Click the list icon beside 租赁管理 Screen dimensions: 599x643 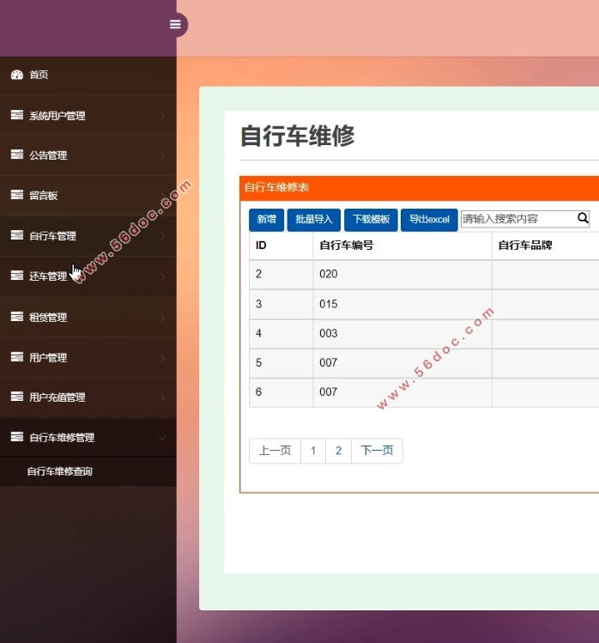pyautogui.click(x=17, y=317)
